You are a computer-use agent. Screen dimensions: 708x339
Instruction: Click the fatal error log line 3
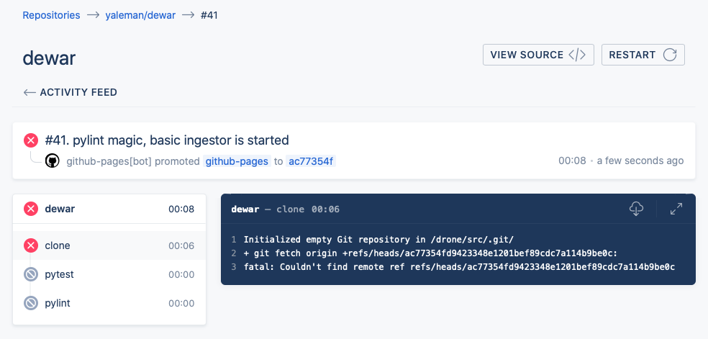459,267
